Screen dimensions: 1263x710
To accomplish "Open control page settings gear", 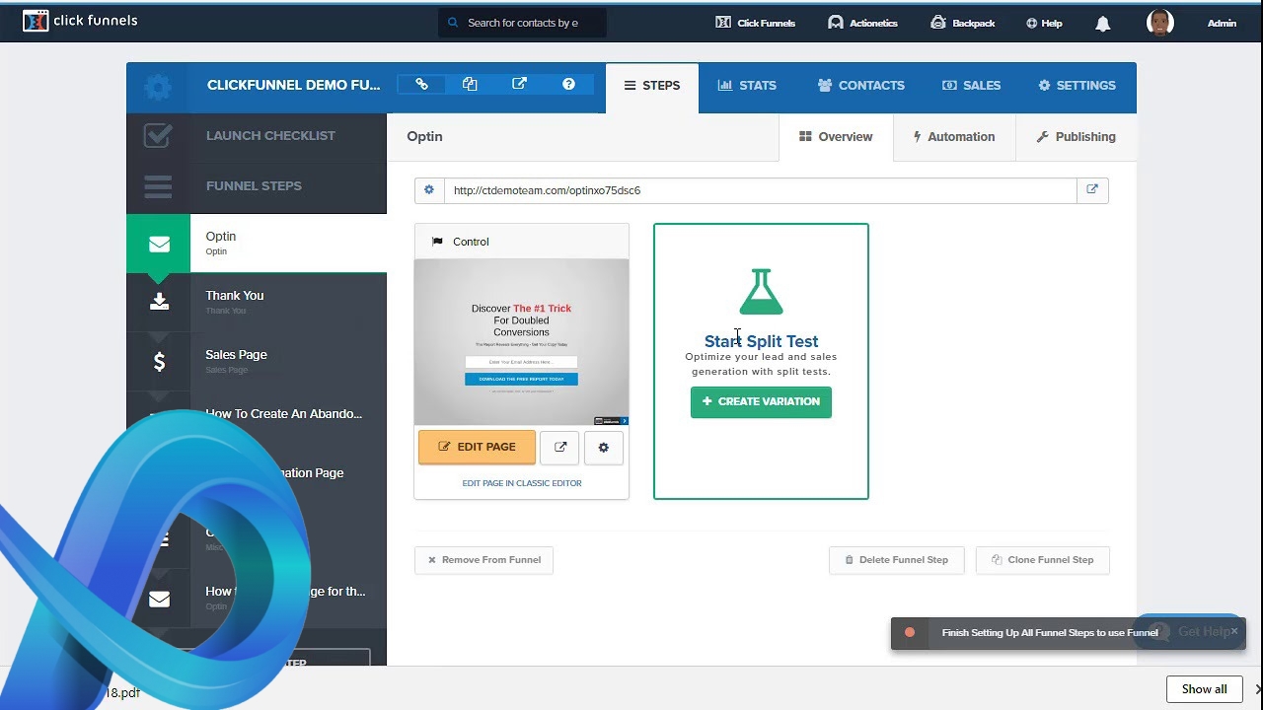I will tap(604, 448).
